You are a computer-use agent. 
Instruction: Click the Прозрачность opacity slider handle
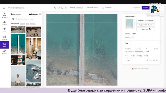pos(143,52)
